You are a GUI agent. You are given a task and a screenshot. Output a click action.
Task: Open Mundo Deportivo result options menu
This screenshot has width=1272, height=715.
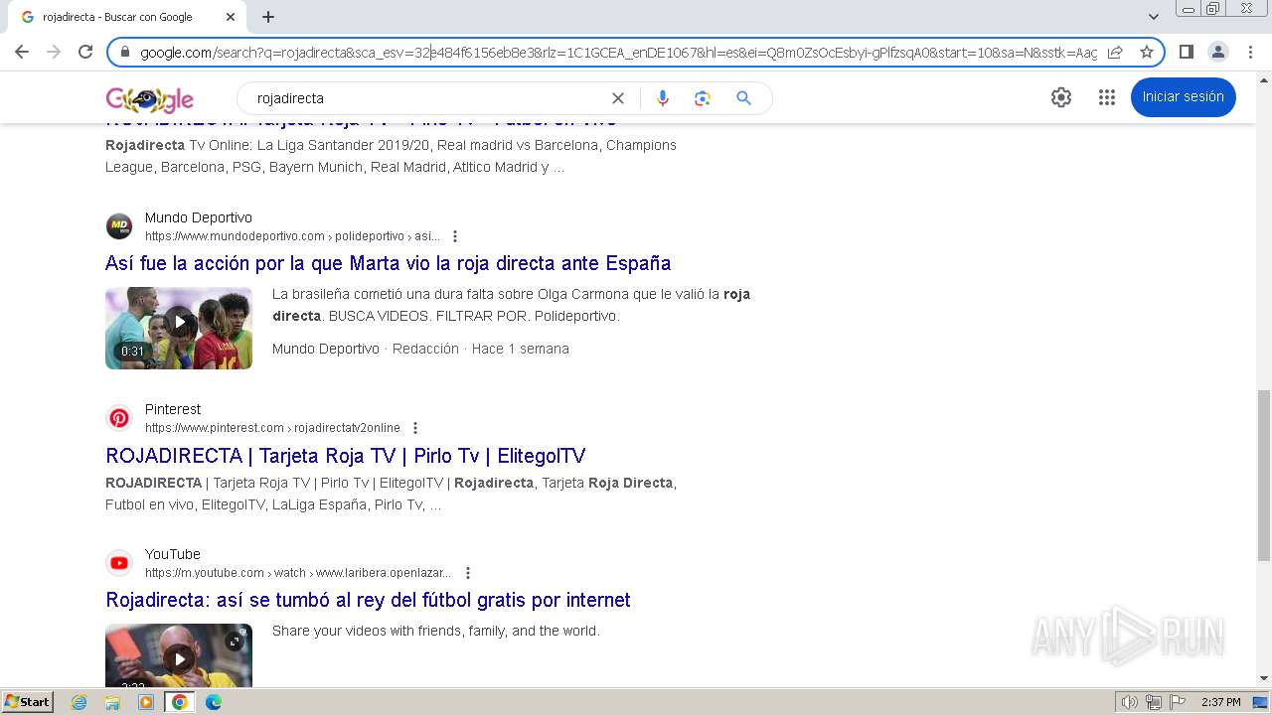tap(455, 236)
